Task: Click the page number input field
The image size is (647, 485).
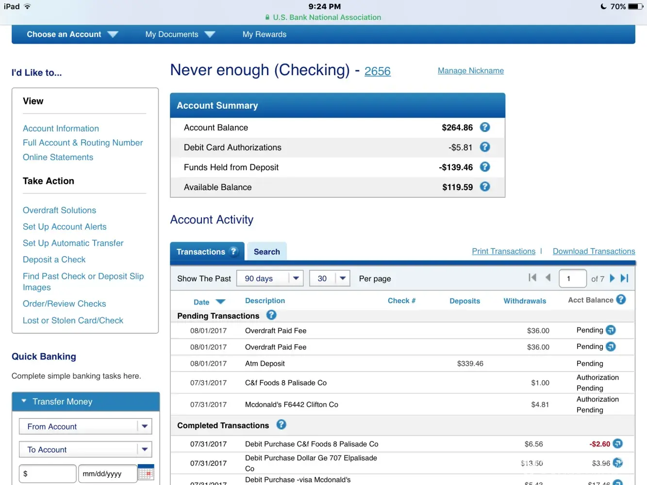Action: point(572,278)
